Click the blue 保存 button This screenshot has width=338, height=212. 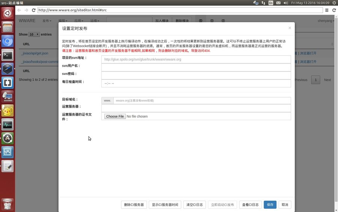tap(270, 204)
